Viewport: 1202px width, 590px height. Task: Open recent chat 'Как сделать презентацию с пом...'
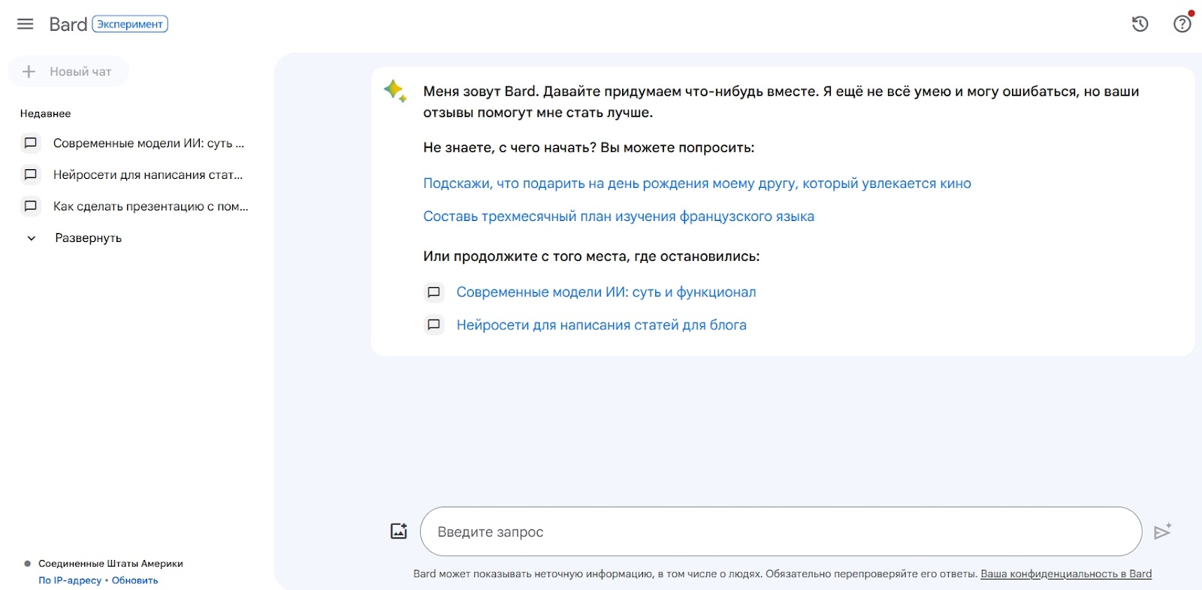(151, 206)
